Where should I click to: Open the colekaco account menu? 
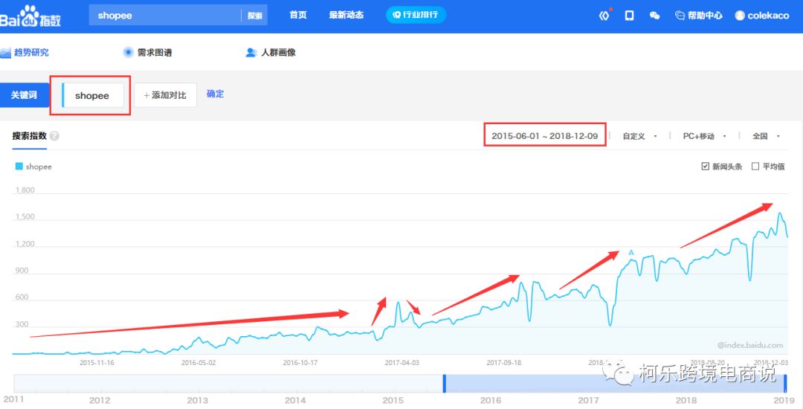point(762,16)
